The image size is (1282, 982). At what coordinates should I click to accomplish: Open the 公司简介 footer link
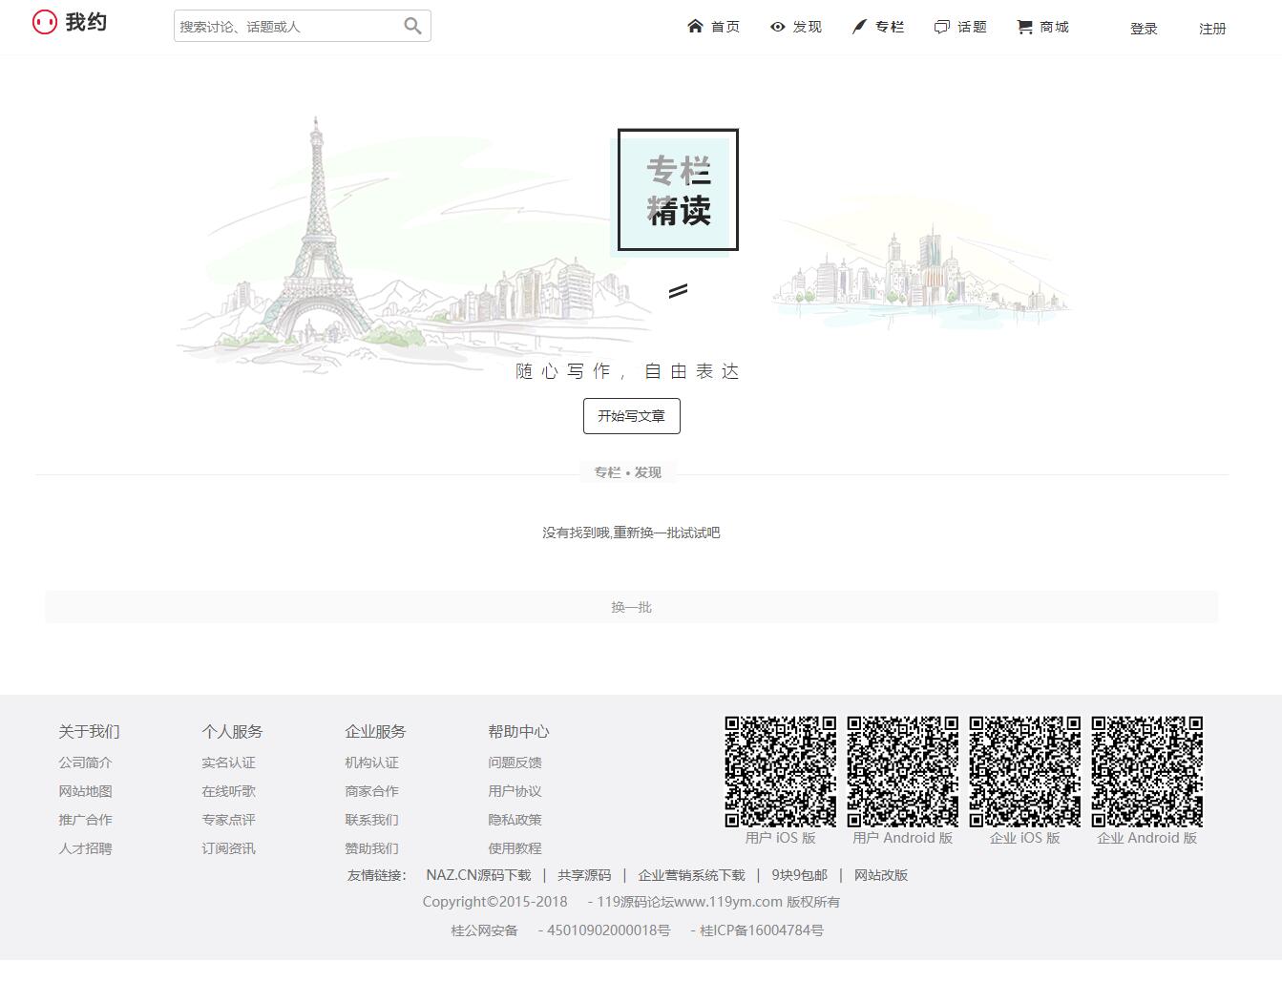[85, 763]
